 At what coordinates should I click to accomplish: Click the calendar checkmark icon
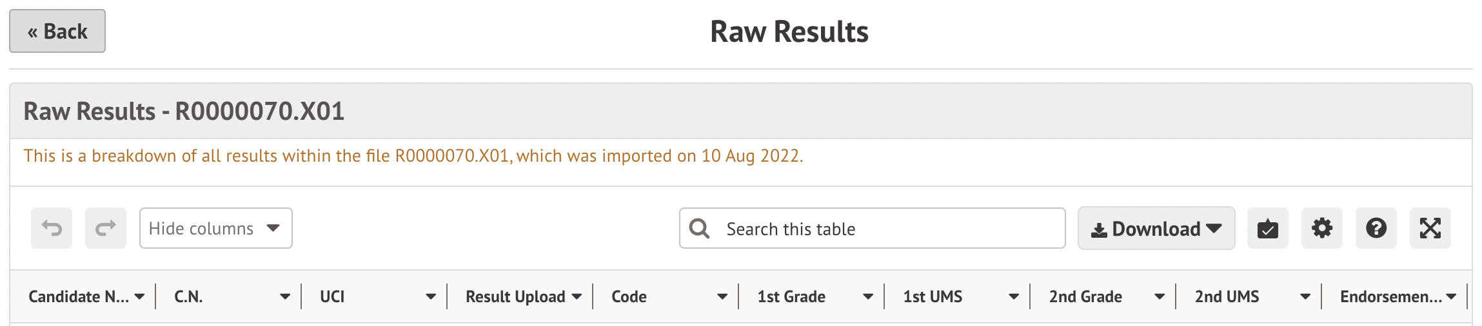coord(1267,228)
